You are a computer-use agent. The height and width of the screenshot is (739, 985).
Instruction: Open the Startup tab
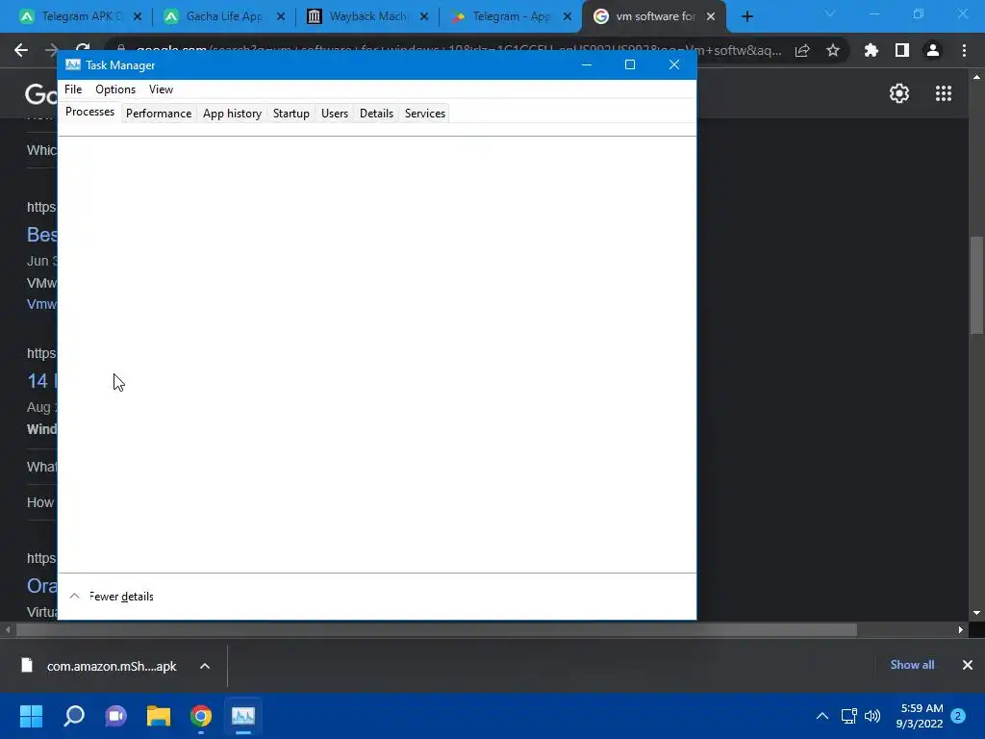[x=290, y=114]
